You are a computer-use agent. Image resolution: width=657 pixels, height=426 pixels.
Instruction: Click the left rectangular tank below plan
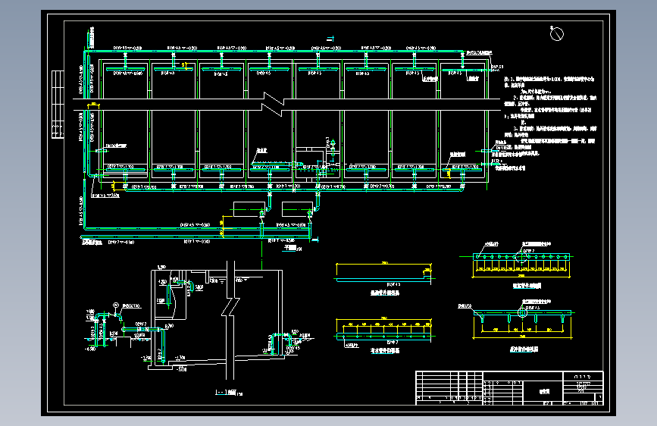click(249, 209)
